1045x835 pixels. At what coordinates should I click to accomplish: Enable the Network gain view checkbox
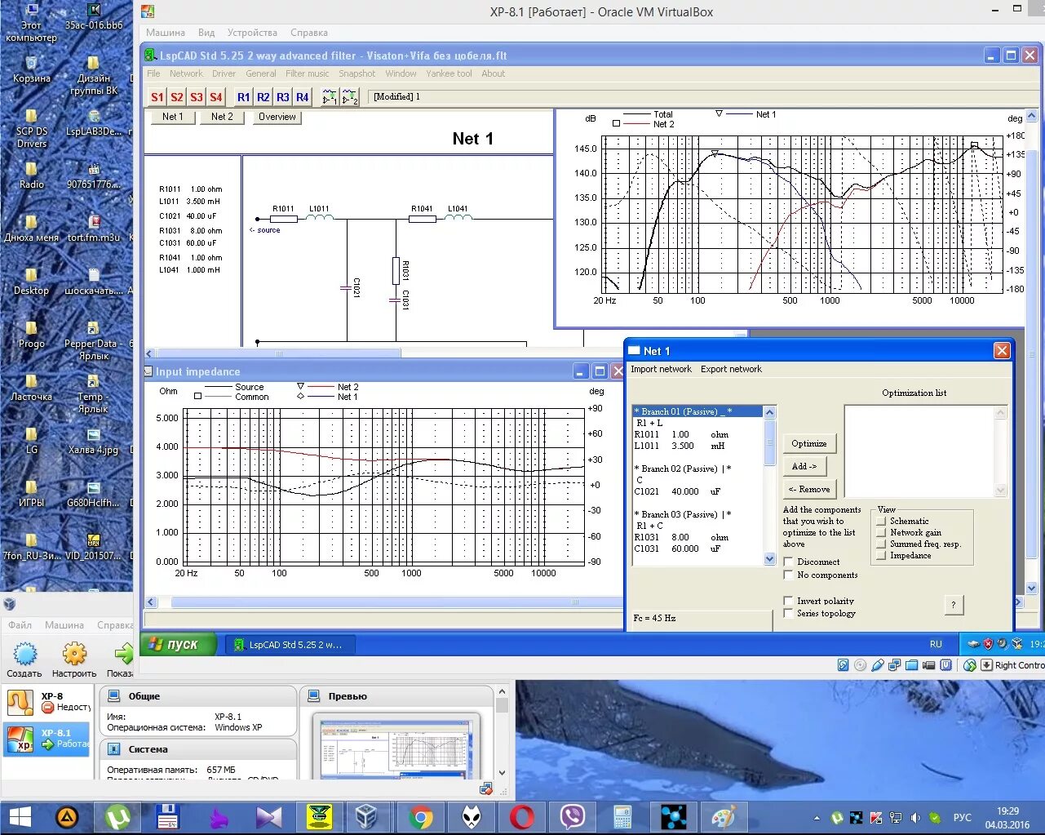881,532
